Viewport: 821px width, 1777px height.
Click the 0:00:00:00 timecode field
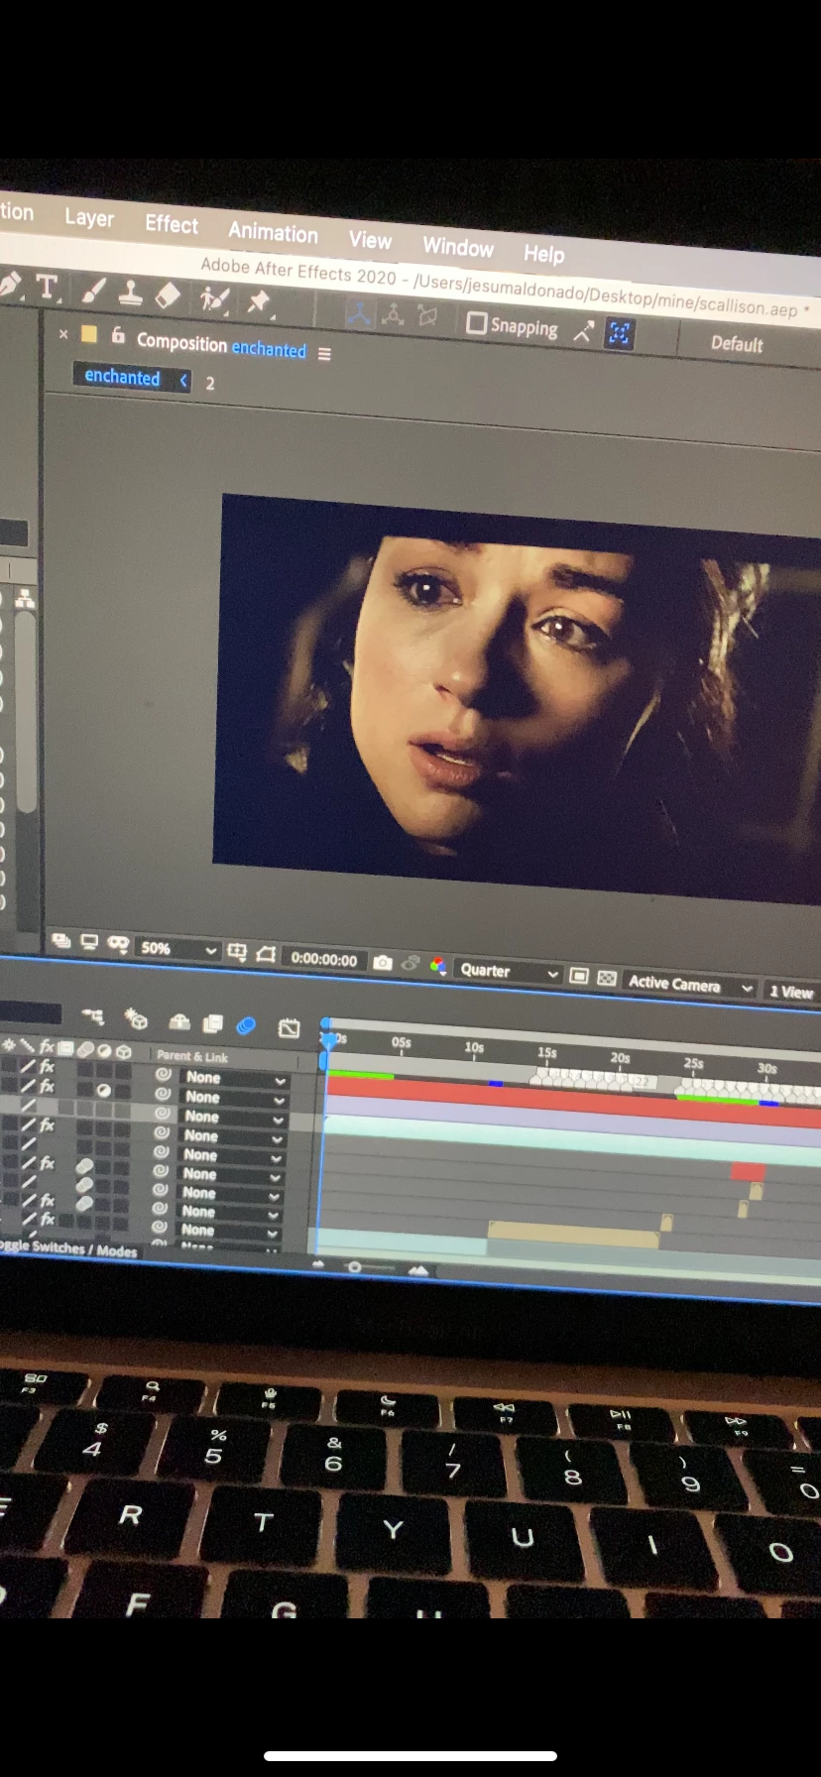click(323, 959)
